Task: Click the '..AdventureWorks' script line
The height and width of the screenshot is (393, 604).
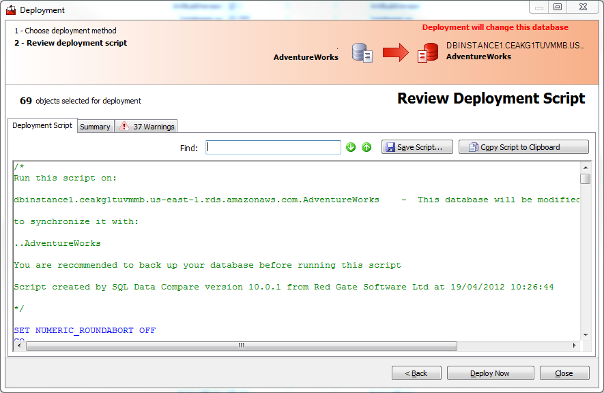Action: (57, 243)
